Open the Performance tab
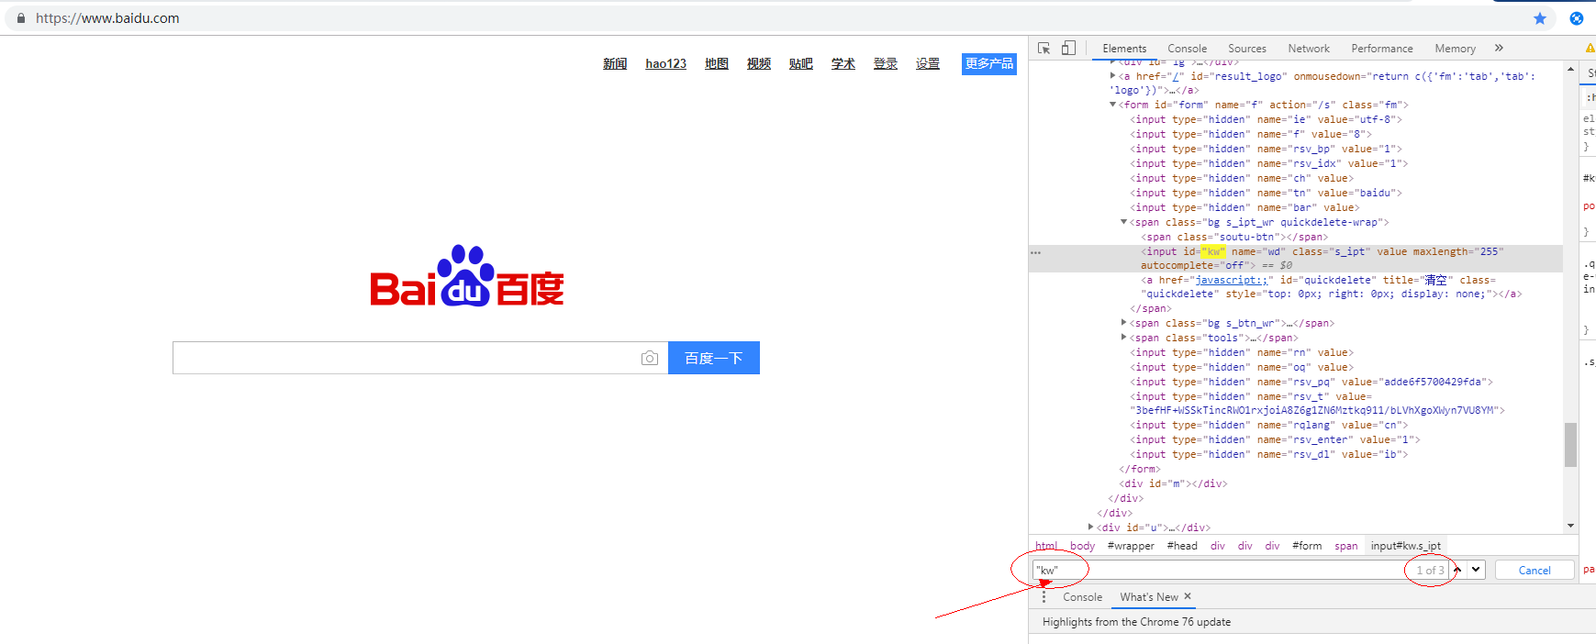1596x644 pixels. click(x=1382, y=49)
